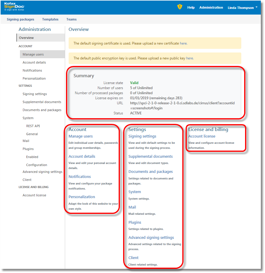Select Overview in the sidebar
This screenshot has width=265, height=273.
click(x=26, y=38)
